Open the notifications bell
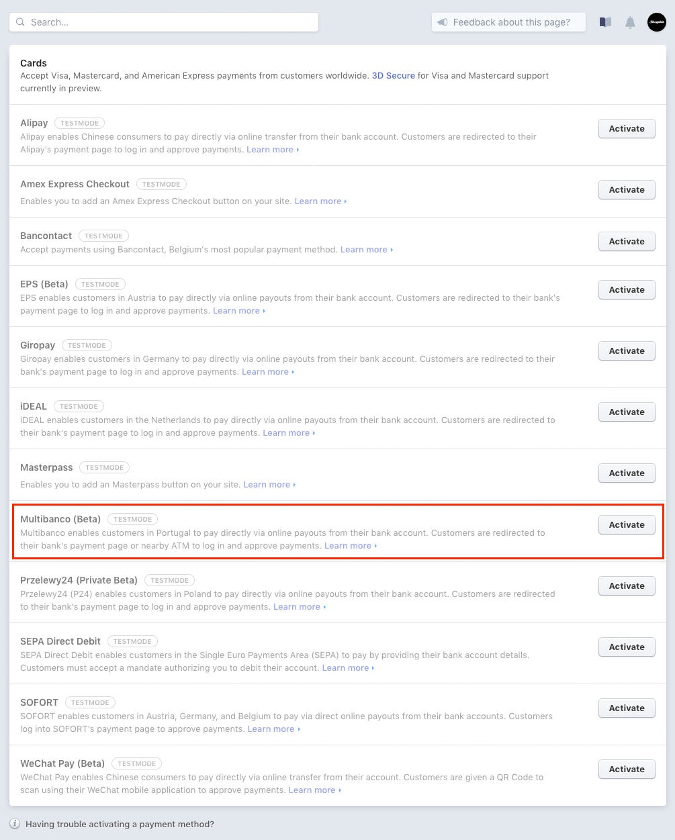675x840 pixels. (630, 22)
